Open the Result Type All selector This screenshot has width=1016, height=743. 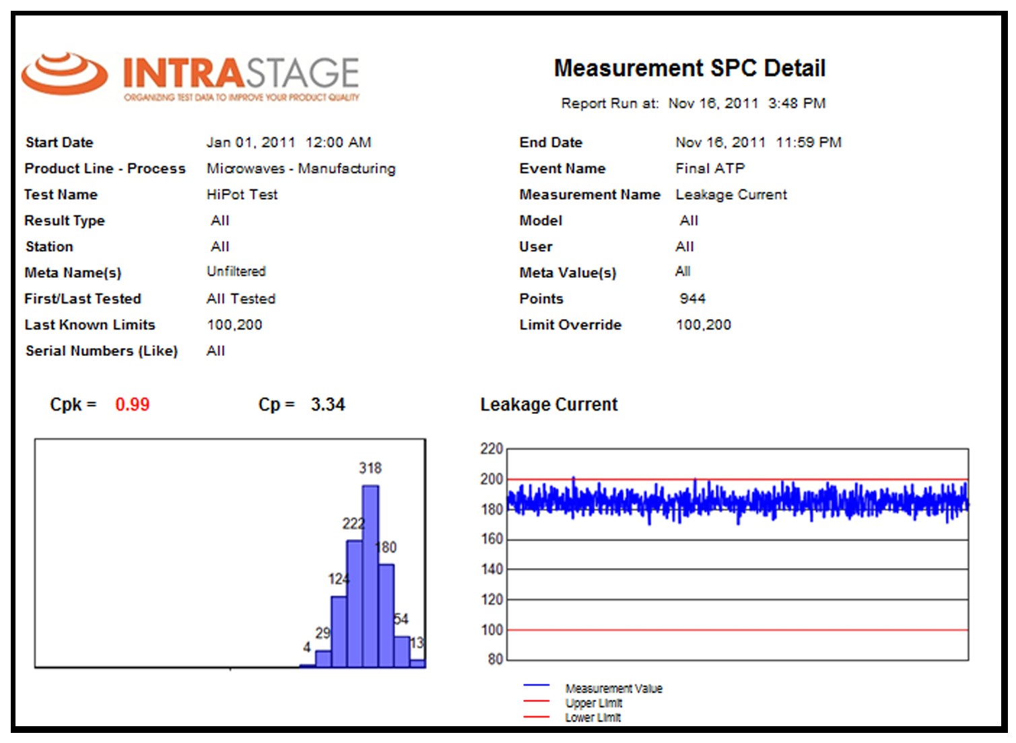[219, 220]
